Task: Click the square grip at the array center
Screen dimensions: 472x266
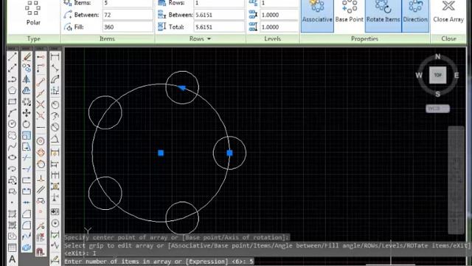Action: (161, 153)
